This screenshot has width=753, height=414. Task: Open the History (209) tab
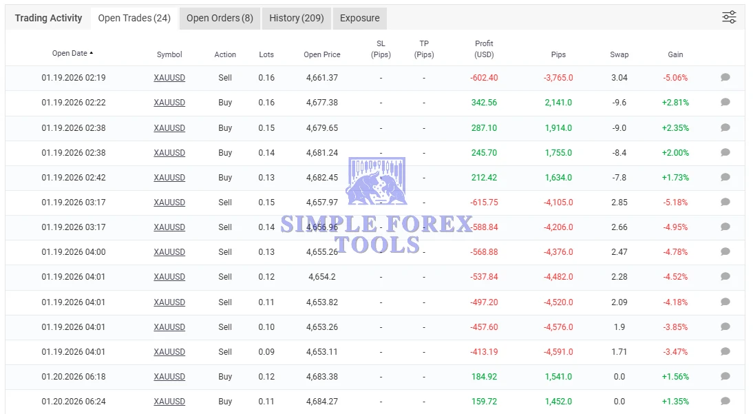coord(297,19)
